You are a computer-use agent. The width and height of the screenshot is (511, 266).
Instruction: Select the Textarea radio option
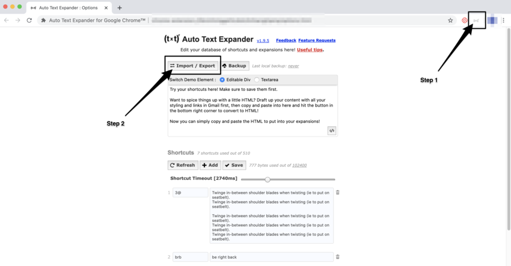pyautogui.click(x=257, y=79)
